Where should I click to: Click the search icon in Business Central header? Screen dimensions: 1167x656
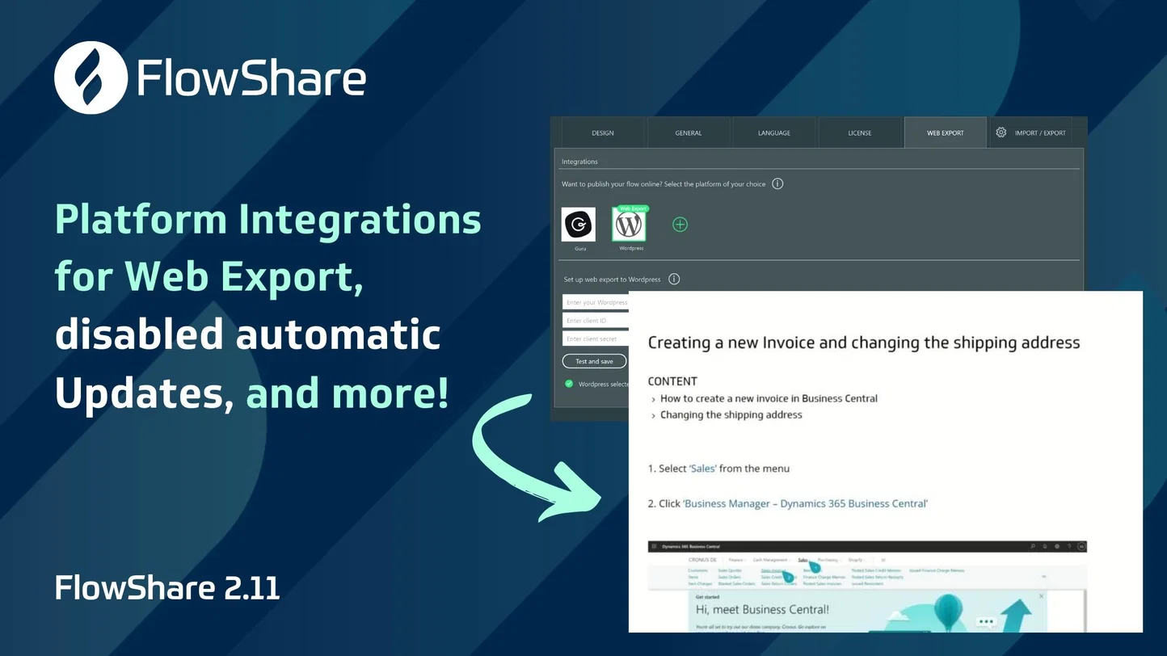tap(1032, 547)
